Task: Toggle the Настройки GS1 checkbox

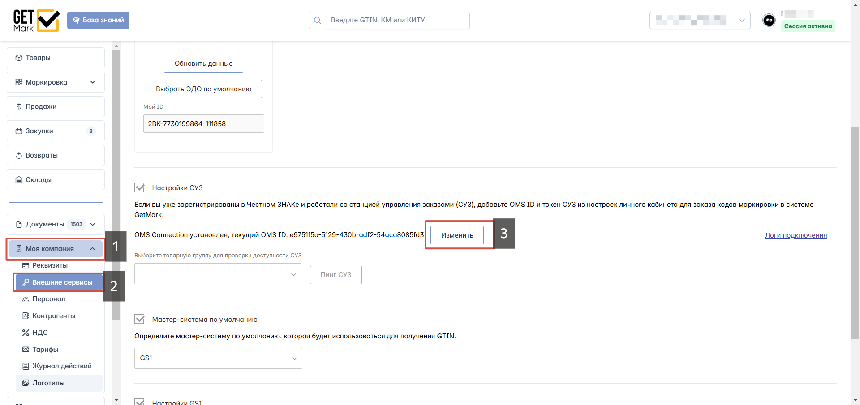Action: coord(140,402)
